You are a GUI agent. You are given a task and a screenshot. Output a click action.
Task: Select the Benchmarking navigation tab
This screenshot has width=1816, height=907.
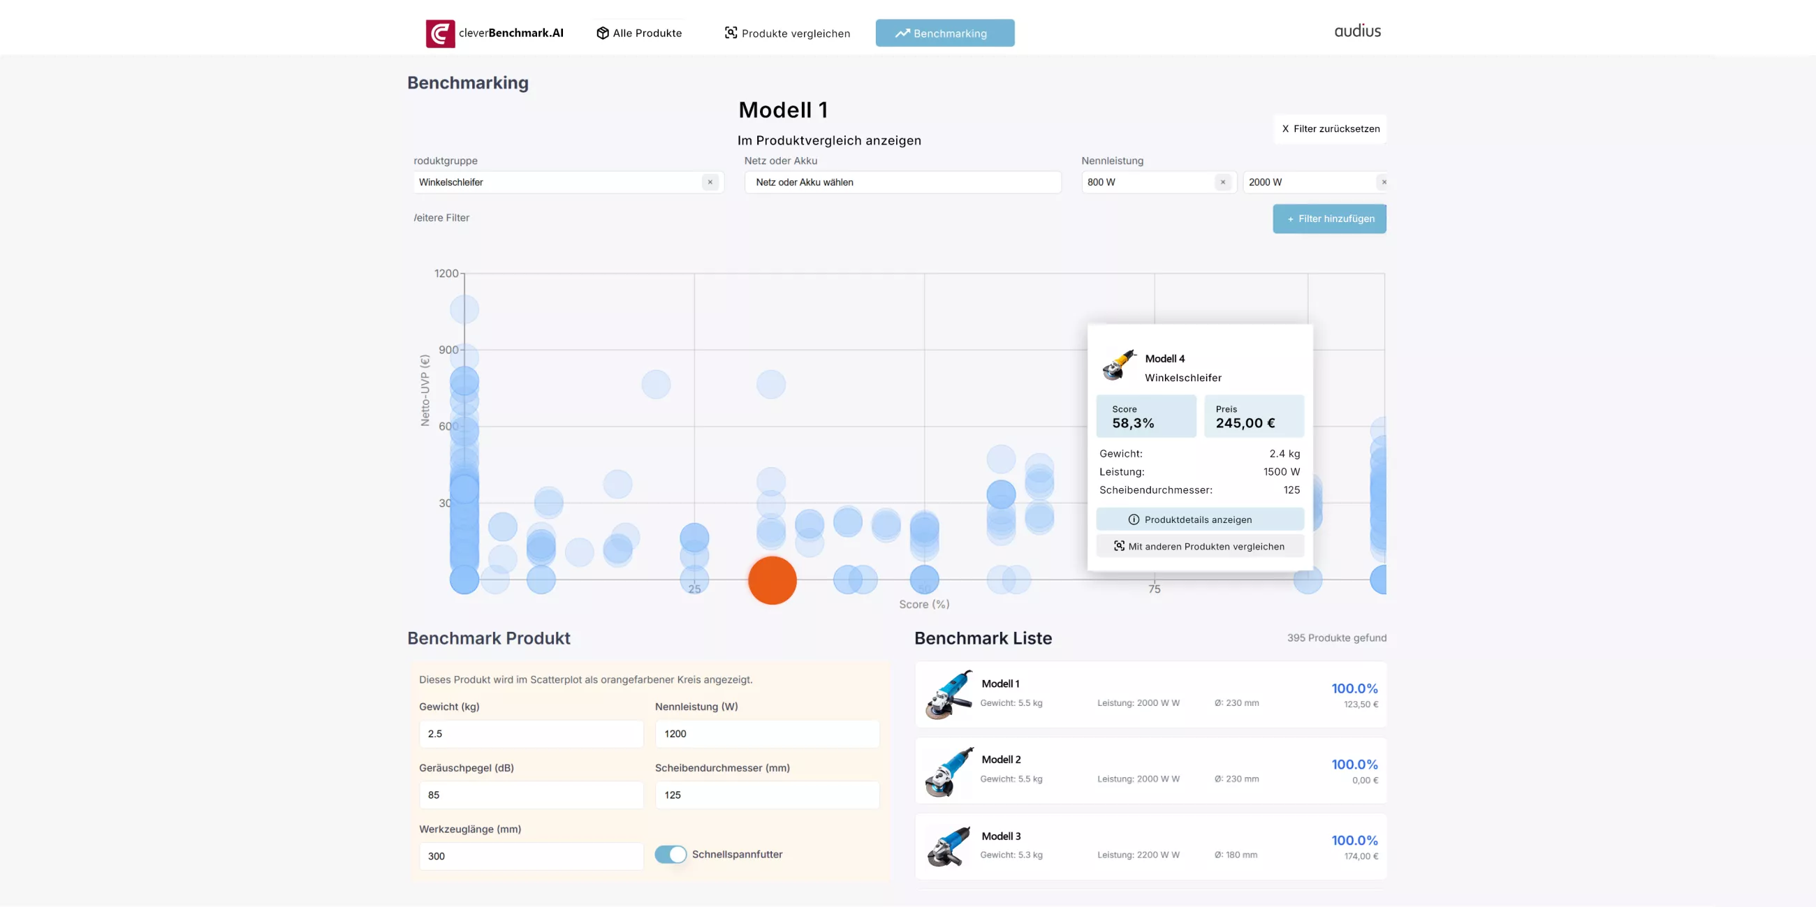[944, 32]
